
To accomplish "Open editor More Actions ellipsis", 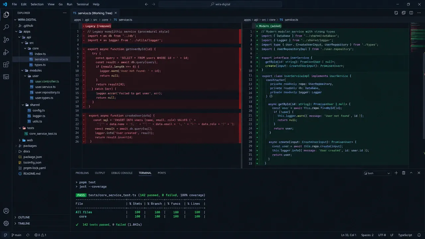I will pos(419,13).
